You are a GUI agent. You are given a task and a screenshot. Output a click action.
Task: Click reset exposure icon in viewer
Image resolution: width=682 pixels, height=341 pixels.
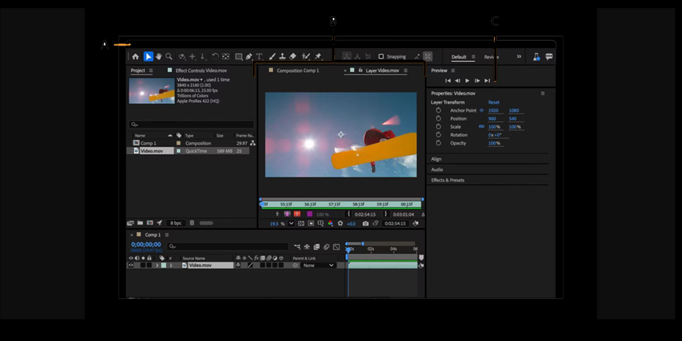(340, 223)
